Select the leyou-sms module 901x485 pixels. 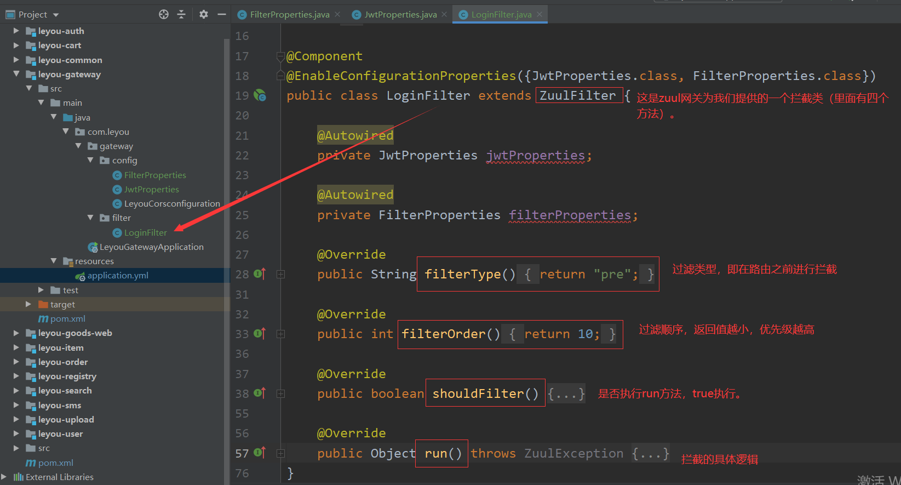click(60, 405)
